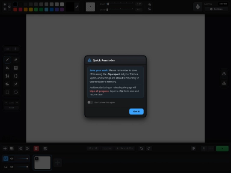Adjust the L1 layer opacity slider

tap(22, 158)
